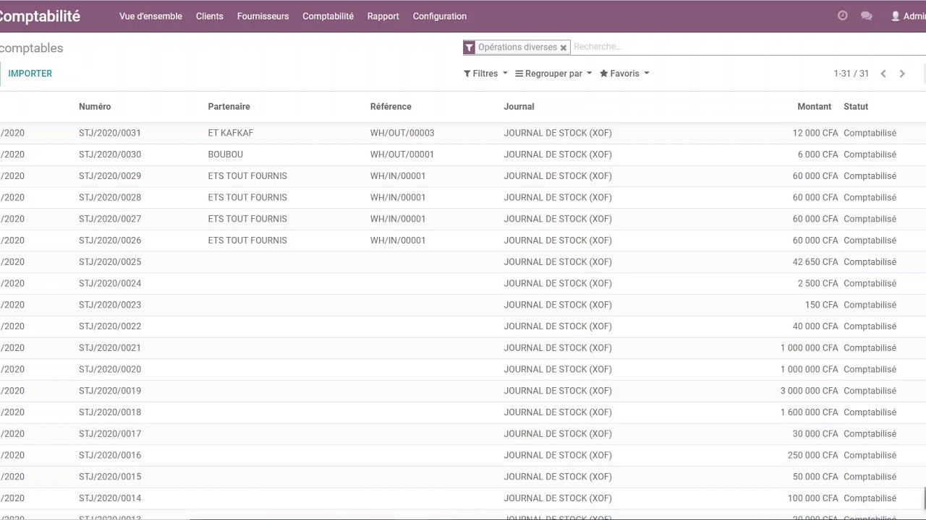Open the Comptabilité menu item

click(328, 16)
